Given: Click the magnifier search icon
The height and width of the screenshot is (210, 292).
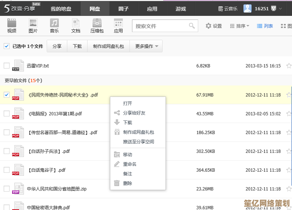Looking at the screenshot, I should click(192, 26).
